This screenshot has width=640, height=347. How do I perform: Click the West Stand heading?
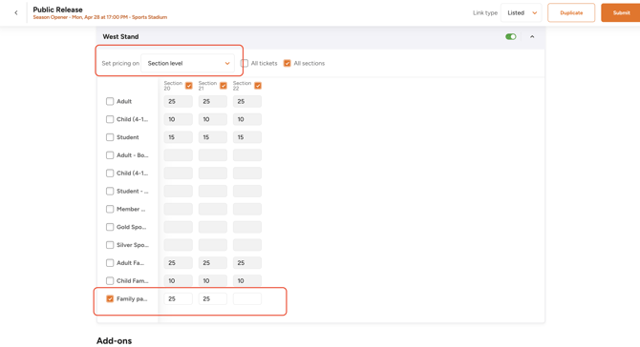(x=120, y=36)
